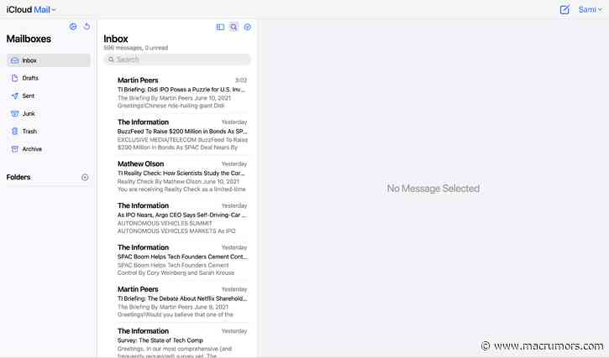Image resolution: width=609 pixels, height=358 pixels.
Task: Open the Drafts mailbox
Action: point(49,78)
